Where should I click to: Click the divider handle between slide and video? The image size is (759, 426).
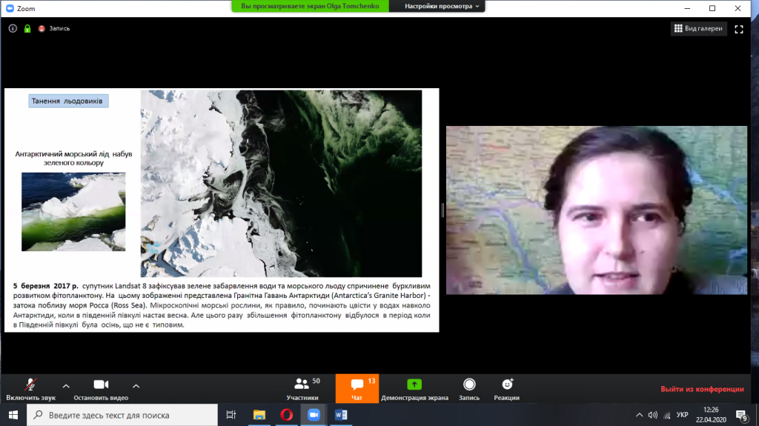(x=443, y=210)
